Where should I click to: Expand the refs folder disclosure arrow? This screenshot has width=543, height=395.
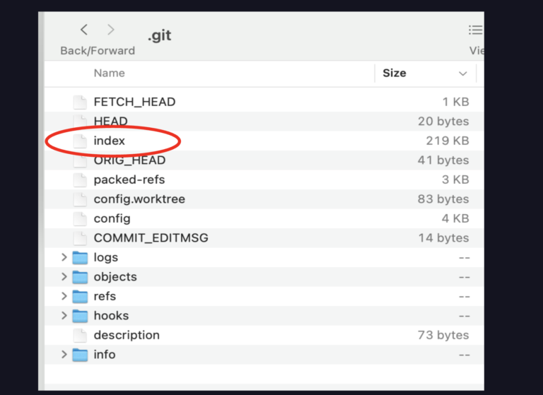click(x=64, y=296)
